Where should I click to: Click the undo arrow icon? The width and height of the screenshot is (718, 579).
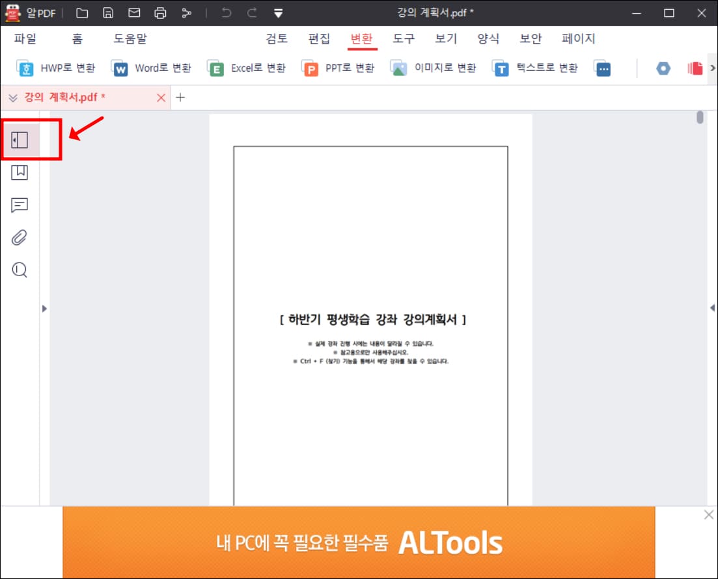coord(226,12)
